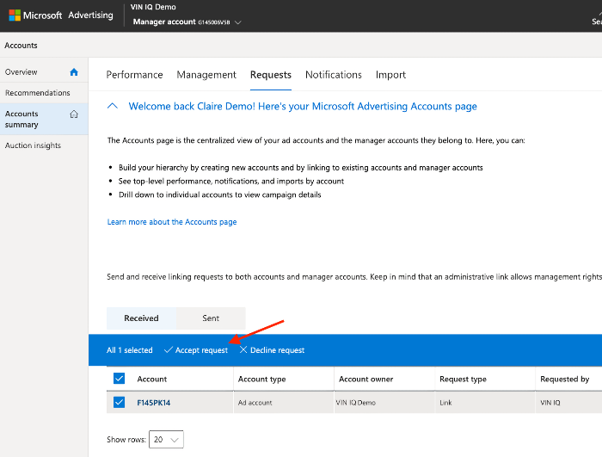The width and height of the screenshot is (602, 457).
Task: Open Learn more about the Accounts page
Action: 172,222
